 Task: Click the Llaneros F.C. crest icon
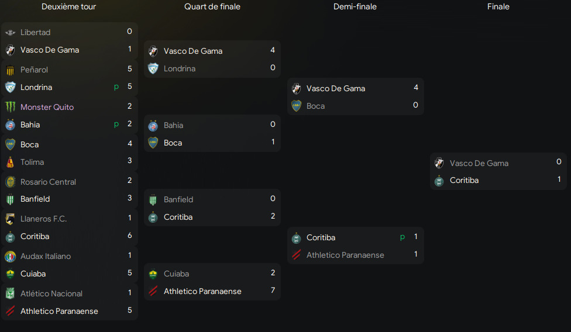(10, 219)
